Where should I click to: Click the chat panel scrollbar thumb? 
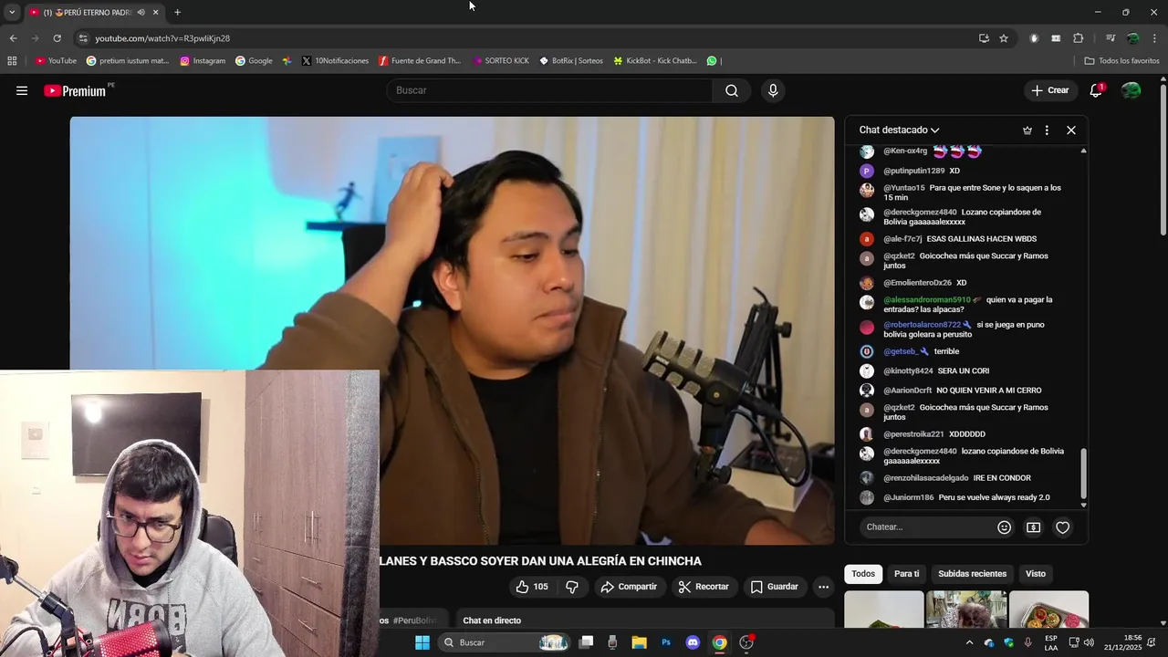[1083, 473]
